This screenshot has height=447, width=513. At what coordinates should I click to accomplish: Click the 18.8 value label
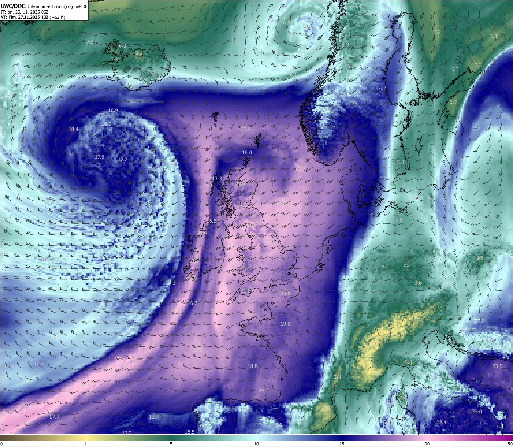click(252, 366)
